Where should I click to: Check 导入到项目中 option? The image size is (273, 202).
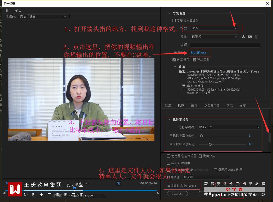[169, 163]
